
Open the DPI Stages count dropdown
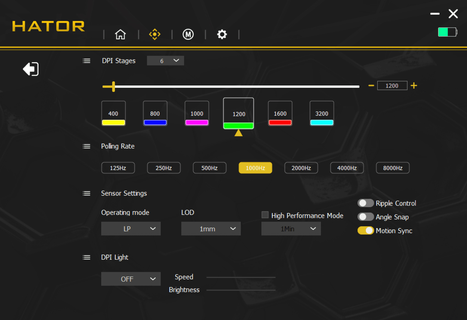[x=165, y=61]
